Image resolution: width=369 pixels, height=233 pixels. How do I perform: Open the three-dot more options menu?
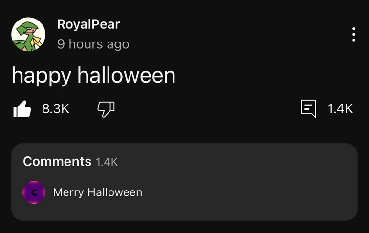(353, 35)
